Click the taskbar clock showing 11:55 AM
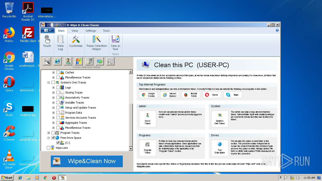322x181 pixels. click(x=309, y=178)
